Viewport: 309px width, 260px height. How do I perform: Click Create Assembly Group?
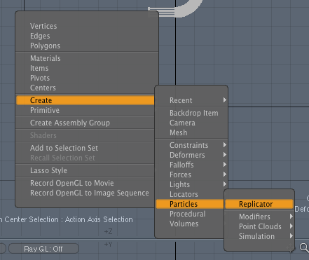(x=85, y=123)
